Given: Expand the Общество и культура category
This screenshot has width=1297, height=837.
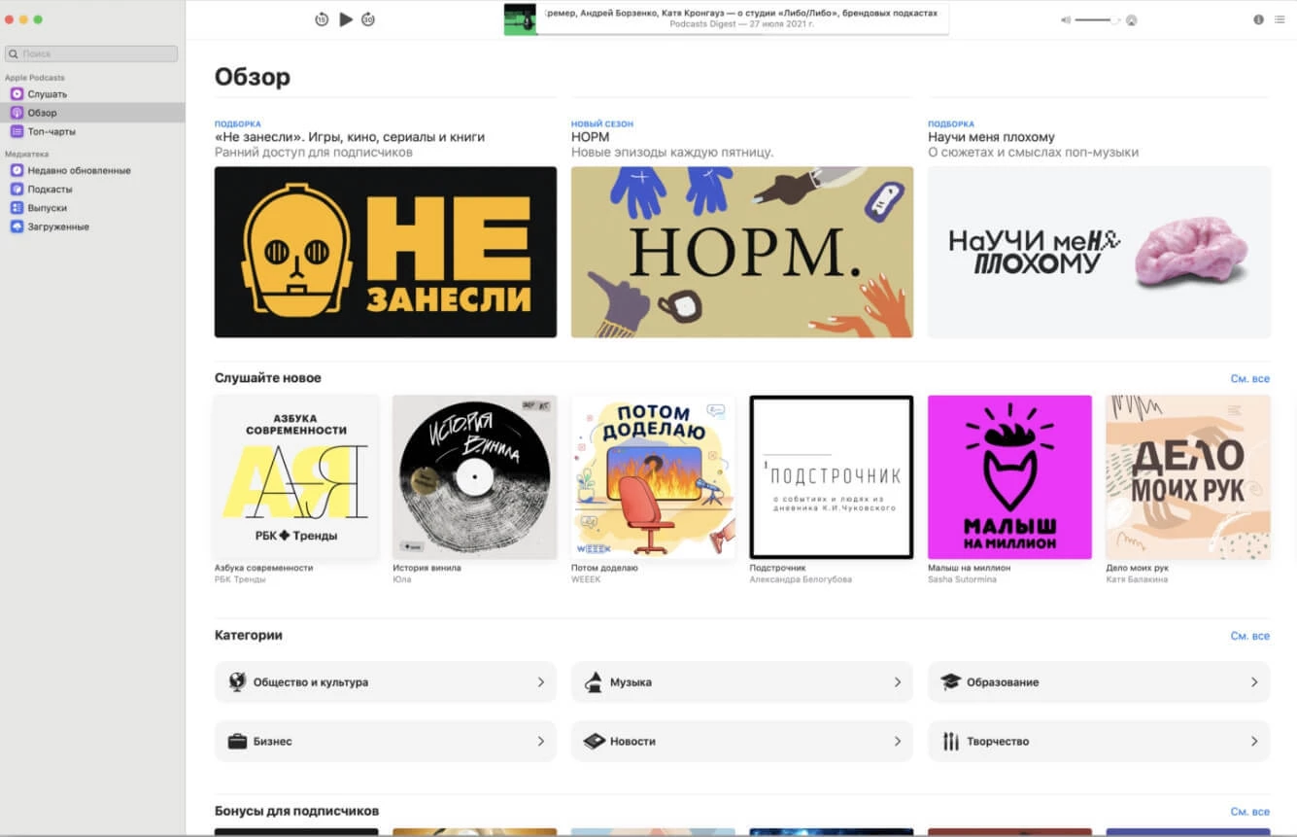Looking at the screenshot, I should click(x=386, y=682).
